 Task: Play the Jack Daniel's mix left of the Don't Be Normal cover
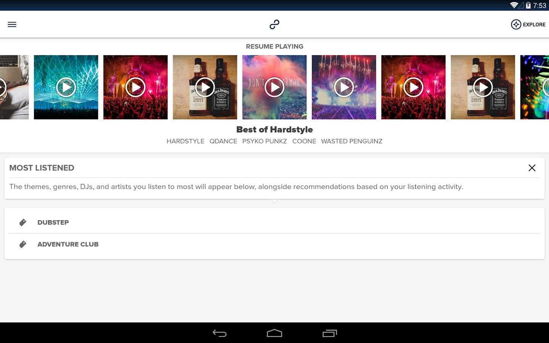pos(205,87)
